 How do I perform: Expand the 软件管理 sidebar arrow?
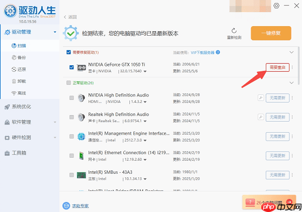(55, 122)
